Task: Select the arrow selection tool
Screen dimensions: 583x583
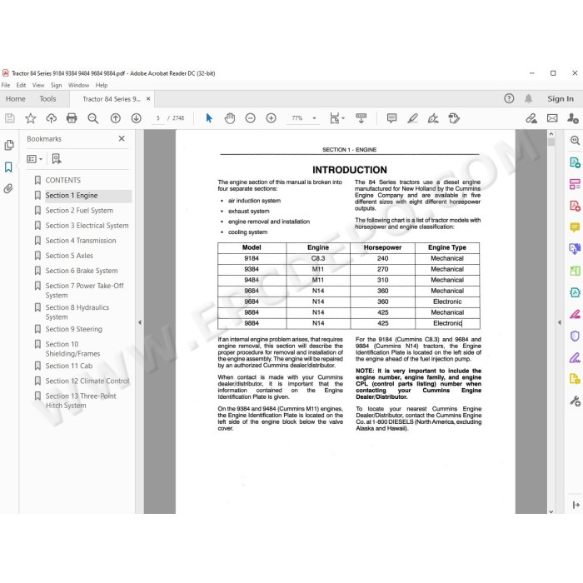Action: [209, 118]
